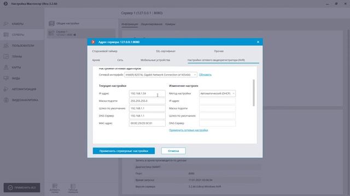Click the Обновить link
Viewport: 350px width, 196px height.
(205, 75)
